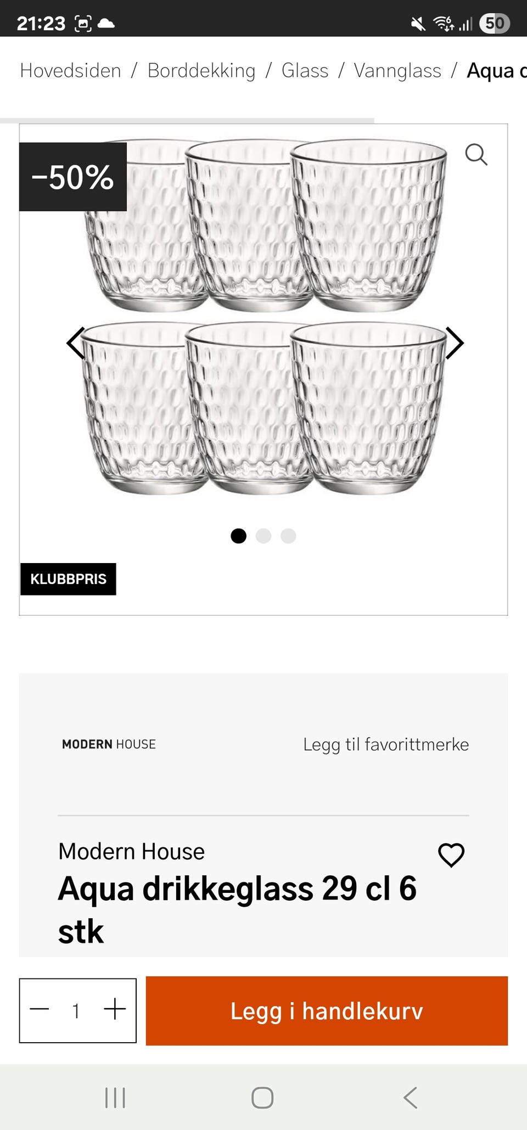The width and height of the screenshot is (527, 1130).
Task: Advance to the next product image
Action: tap(455, 343)
